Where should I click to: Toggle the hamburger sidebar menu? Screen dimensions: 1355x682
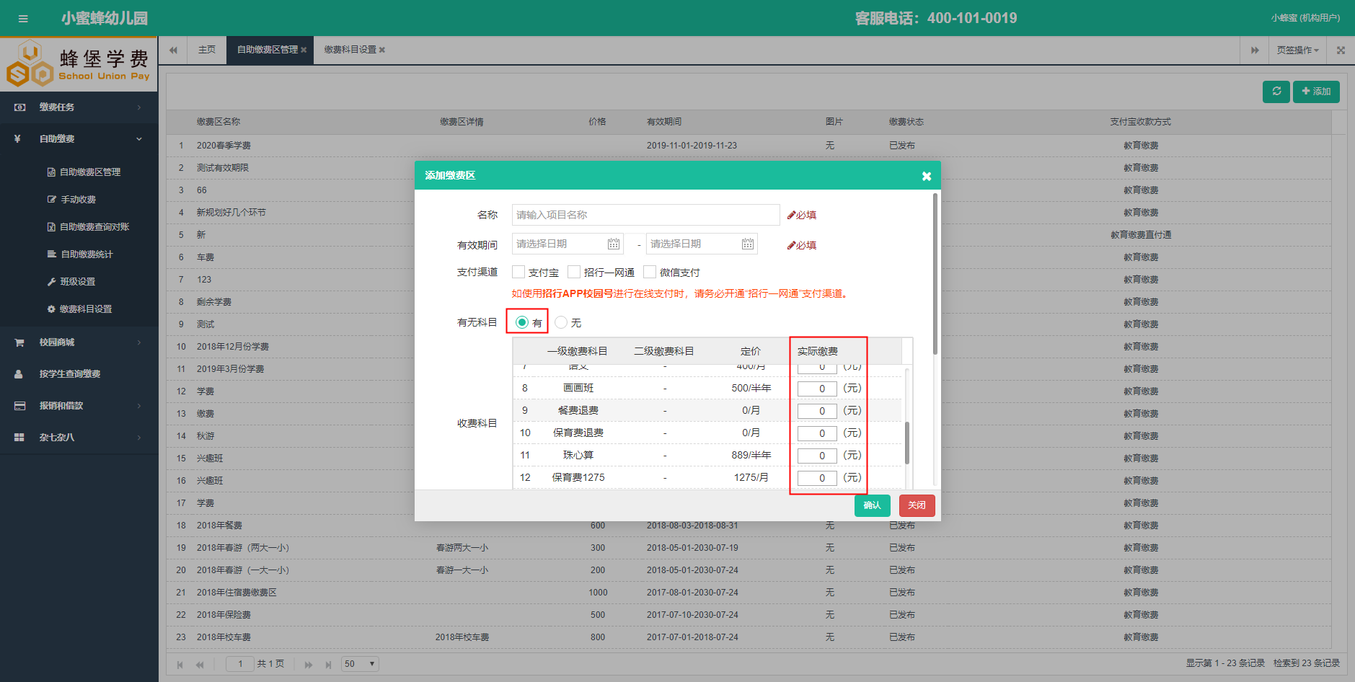pos(23,19)
